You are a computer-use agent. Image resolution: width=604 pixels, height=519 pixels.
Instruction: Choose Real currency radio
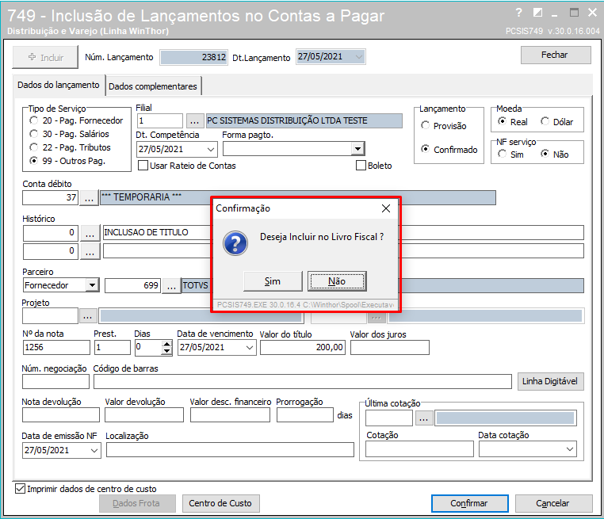[x=502, y=122]
